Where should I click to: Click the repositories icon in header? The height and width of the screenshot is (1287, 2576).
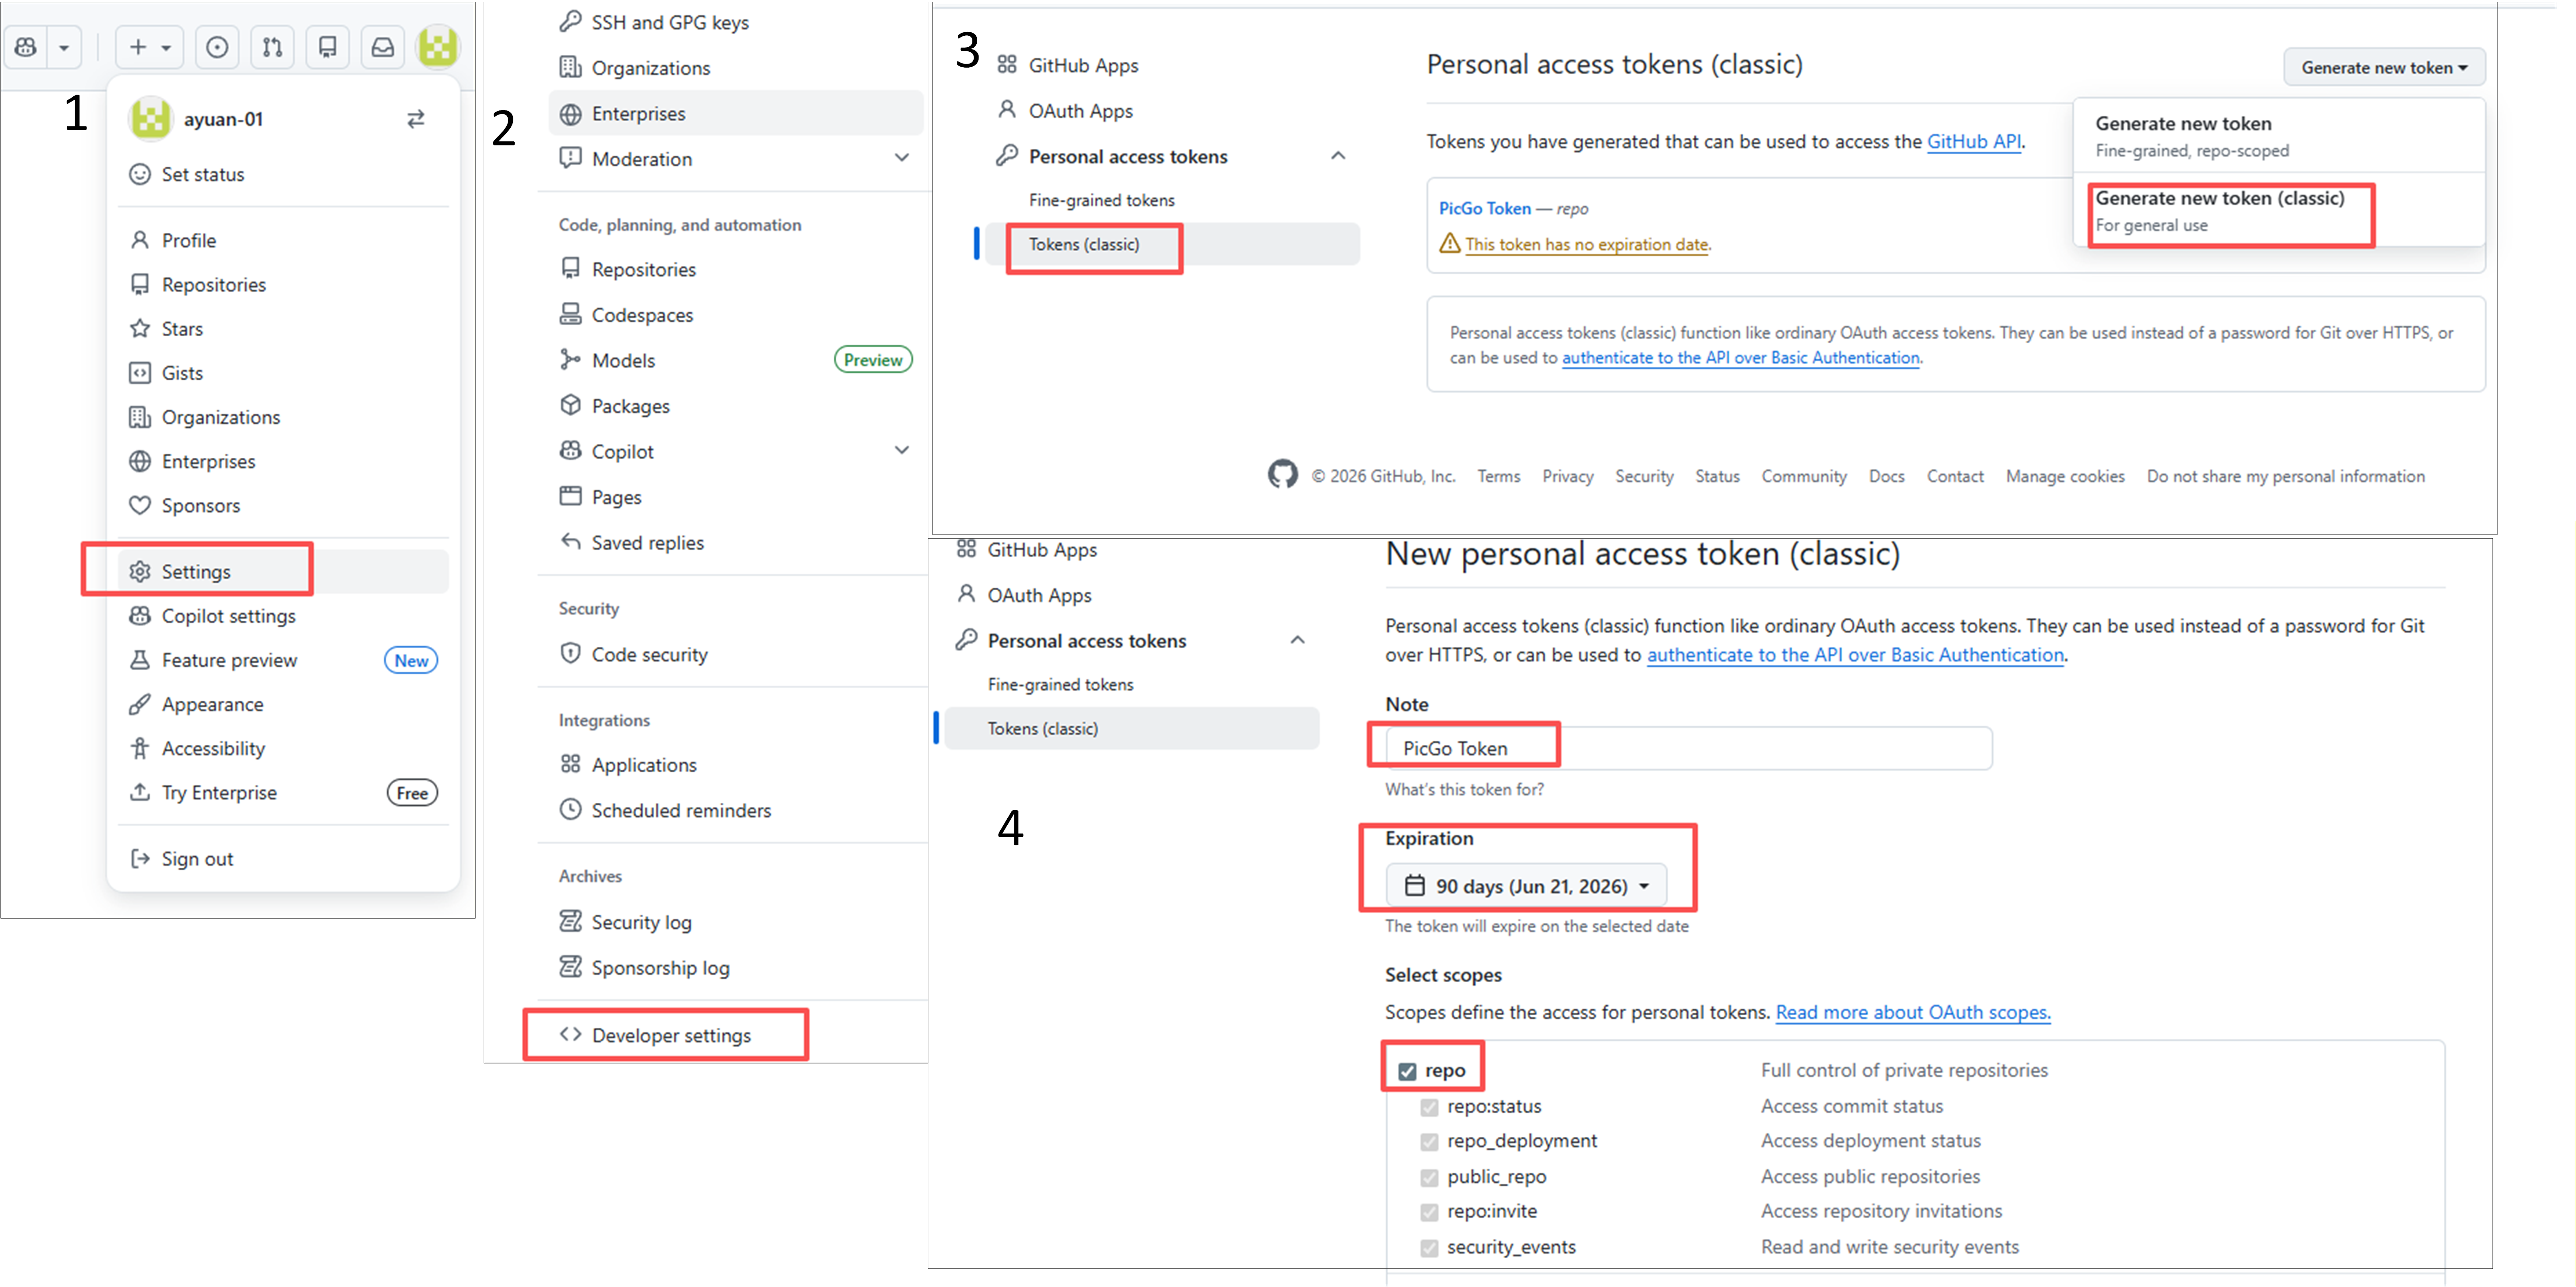click(327, 47)
